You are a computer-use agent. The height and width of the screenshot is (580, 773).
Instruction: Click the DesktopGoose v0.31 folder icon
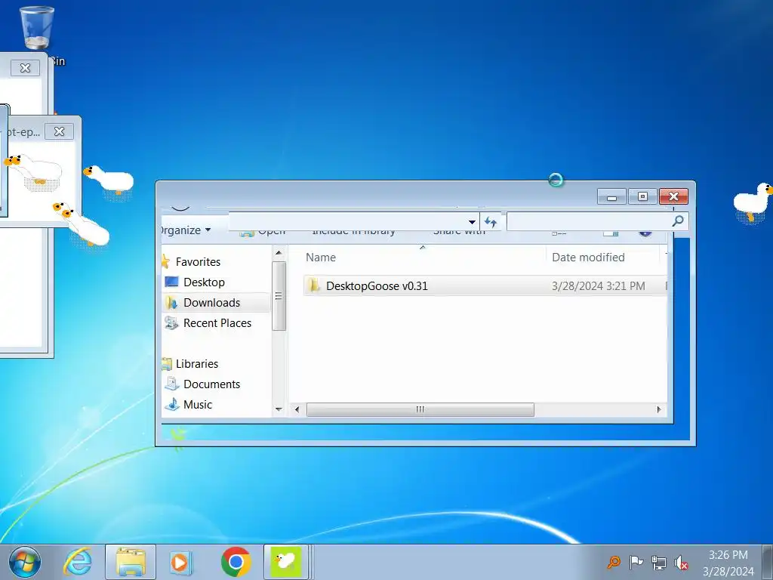pyautogui.click(x=313, y=285)
